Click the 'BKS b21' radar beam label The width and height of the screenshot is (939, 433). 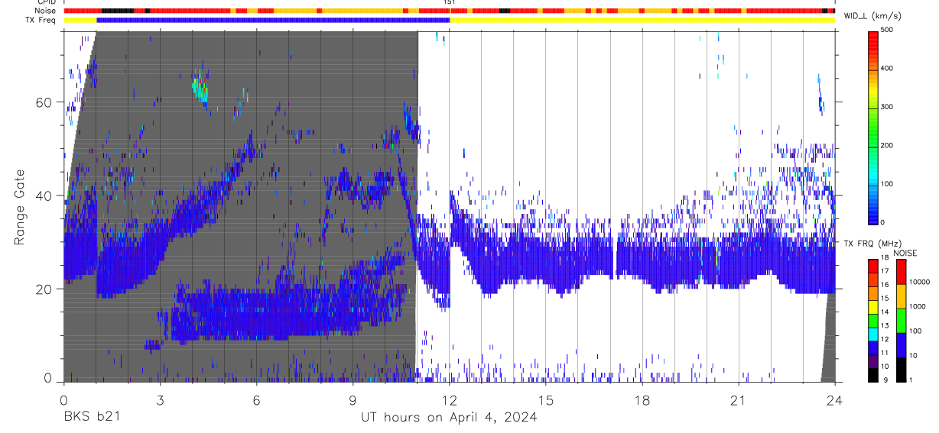click(91, 418)
